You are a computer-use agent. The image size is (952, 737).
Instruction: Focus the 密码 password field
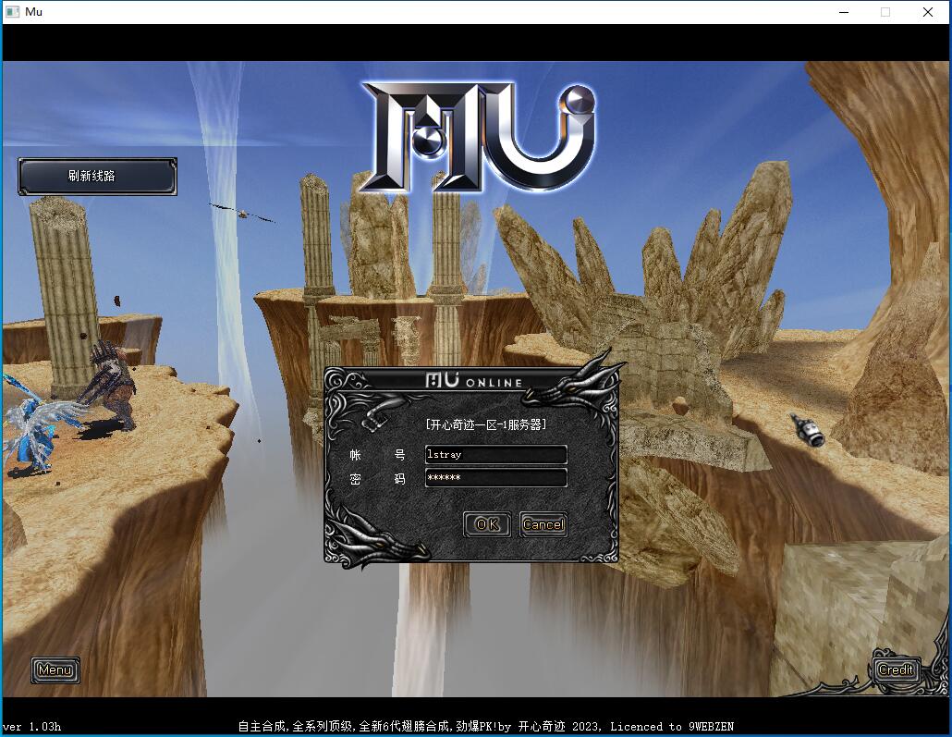(x=496, y=477)
